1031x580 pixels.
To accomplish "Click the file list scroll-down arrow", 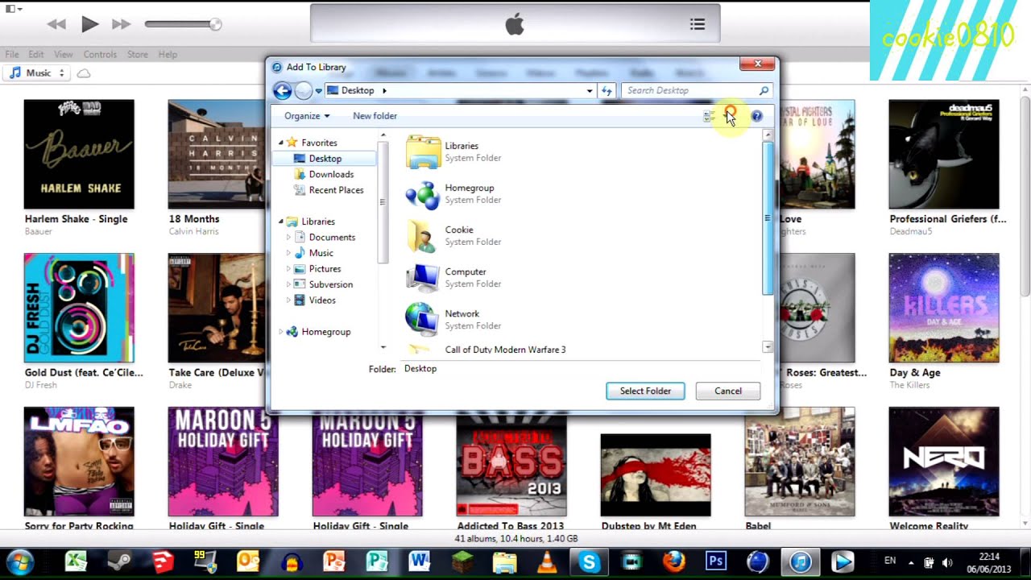I will pyautogui.click(x=768, y=347).
